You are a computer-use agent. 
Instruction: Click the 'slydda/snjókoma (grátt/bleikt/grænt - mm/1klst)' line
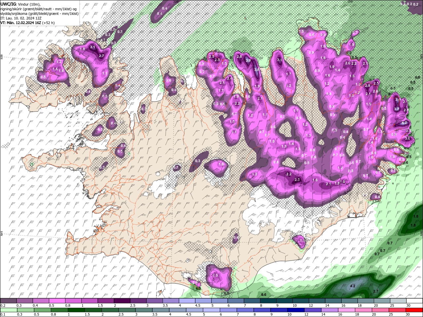(39, 14)
